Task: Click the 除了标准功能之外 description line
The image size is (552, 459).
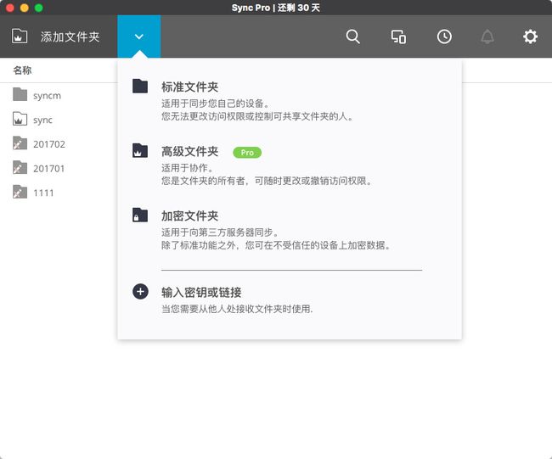Action: 276,245
